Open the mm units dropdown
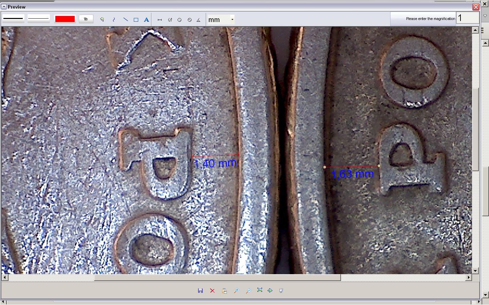The height and width of the screenshot is (305, 489). pos(232,20)
